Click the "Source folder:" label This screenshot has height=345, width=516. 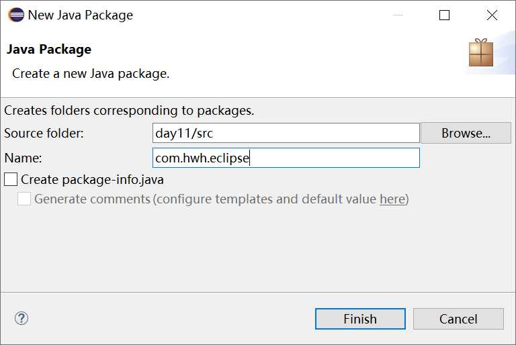pos(44,133)
